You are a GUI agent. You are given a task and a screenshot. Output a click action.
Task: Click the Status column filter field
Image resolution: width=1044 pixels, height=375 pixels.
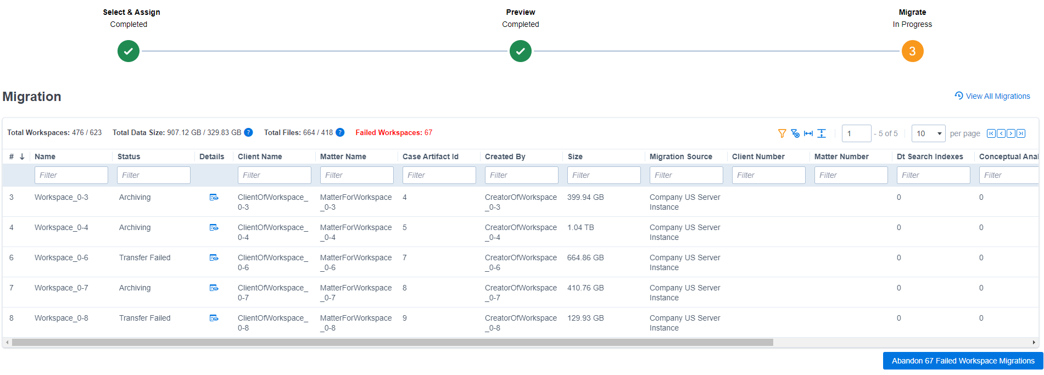154,175
